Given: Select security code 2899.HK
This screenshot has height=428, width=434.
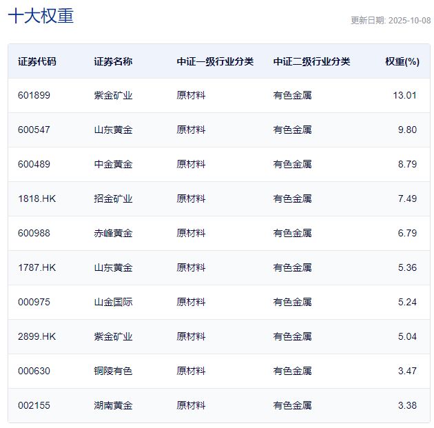Looking at the screenshot, I should click(x=37, y=336).
